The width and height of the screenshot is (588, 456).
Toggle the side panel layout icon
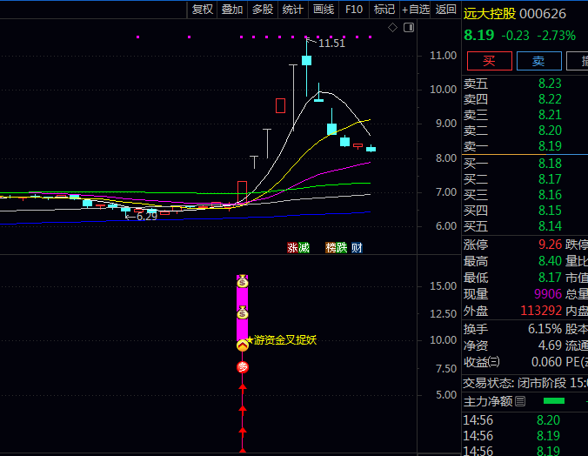pyautogui.click(x=410, y=28)
